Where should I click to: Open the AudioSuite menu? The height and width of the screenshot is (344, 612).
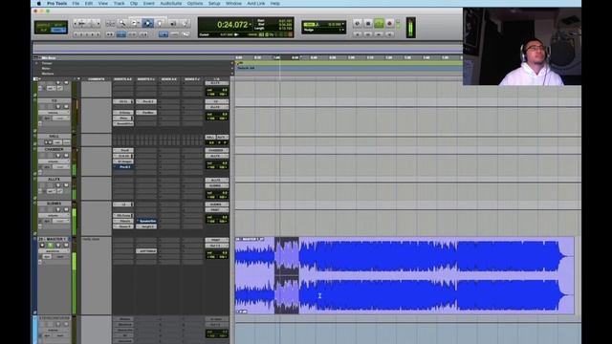coord(171,3)
